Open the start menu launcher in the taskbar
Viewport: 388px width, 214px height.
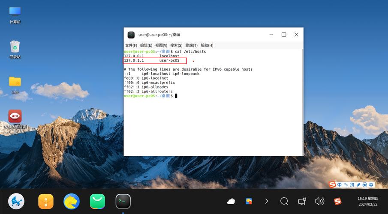[x=16, y=201]
